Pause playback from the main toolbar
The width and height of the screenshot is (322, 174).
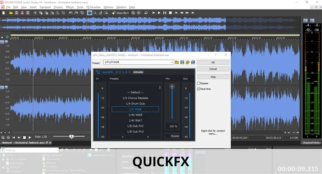pos(165,13)
